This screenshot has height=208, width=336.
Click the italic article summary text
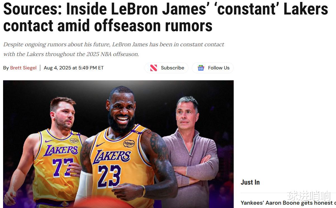pos(114,49)
